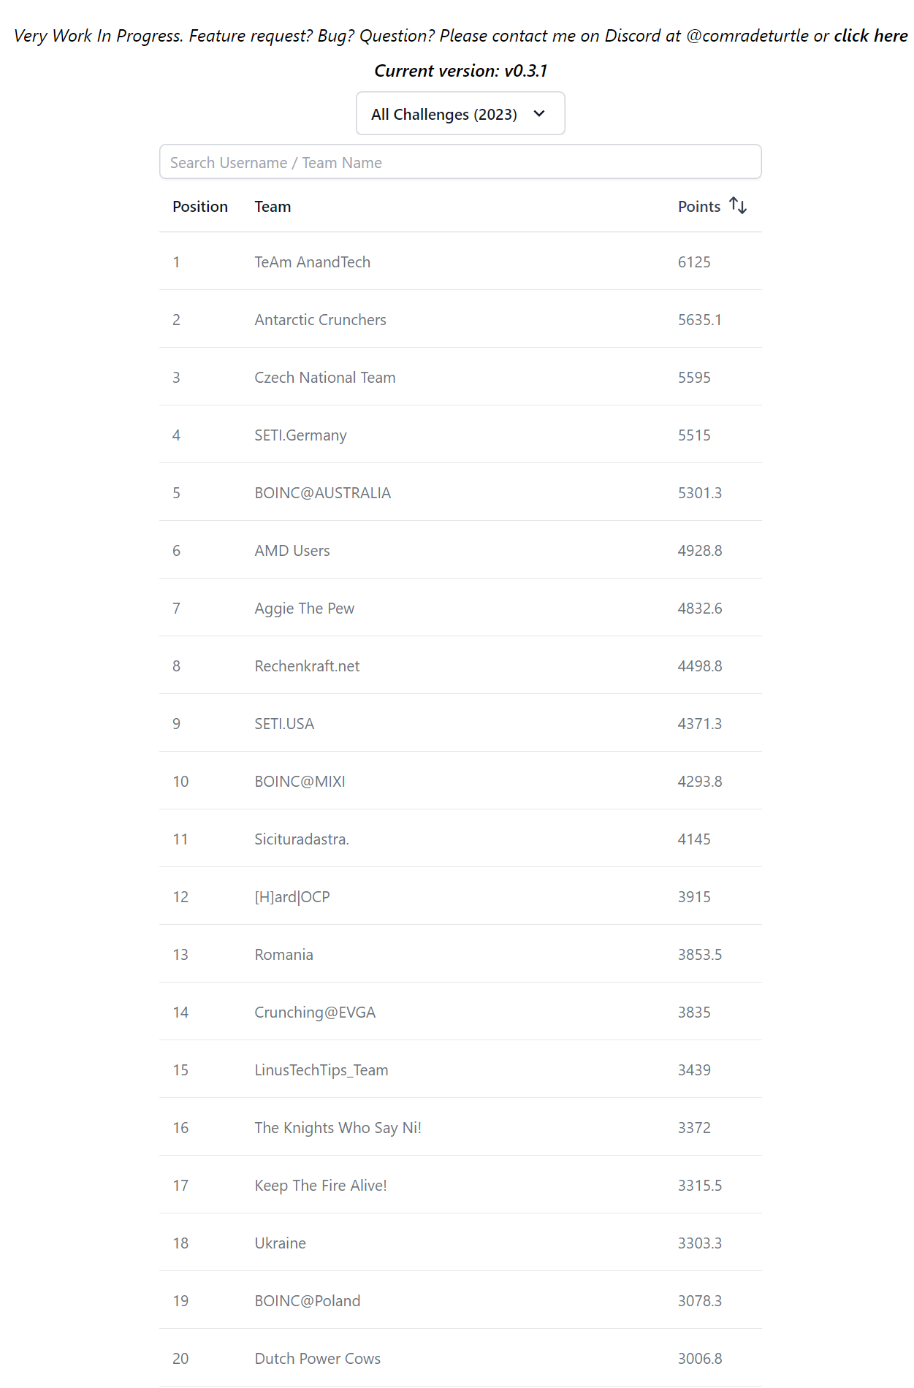Select the Antarctic Crunchers team

(x=320, y=320)
